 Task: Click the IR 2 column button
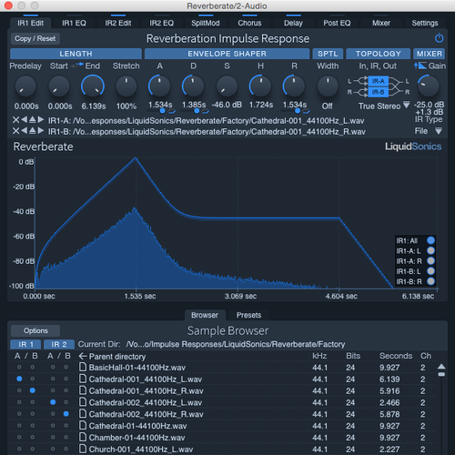click(x=59, y=344)
